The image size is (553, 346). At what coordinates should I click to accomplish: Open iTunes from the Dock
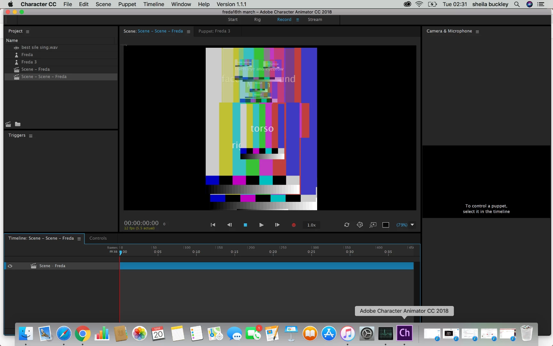348,334
